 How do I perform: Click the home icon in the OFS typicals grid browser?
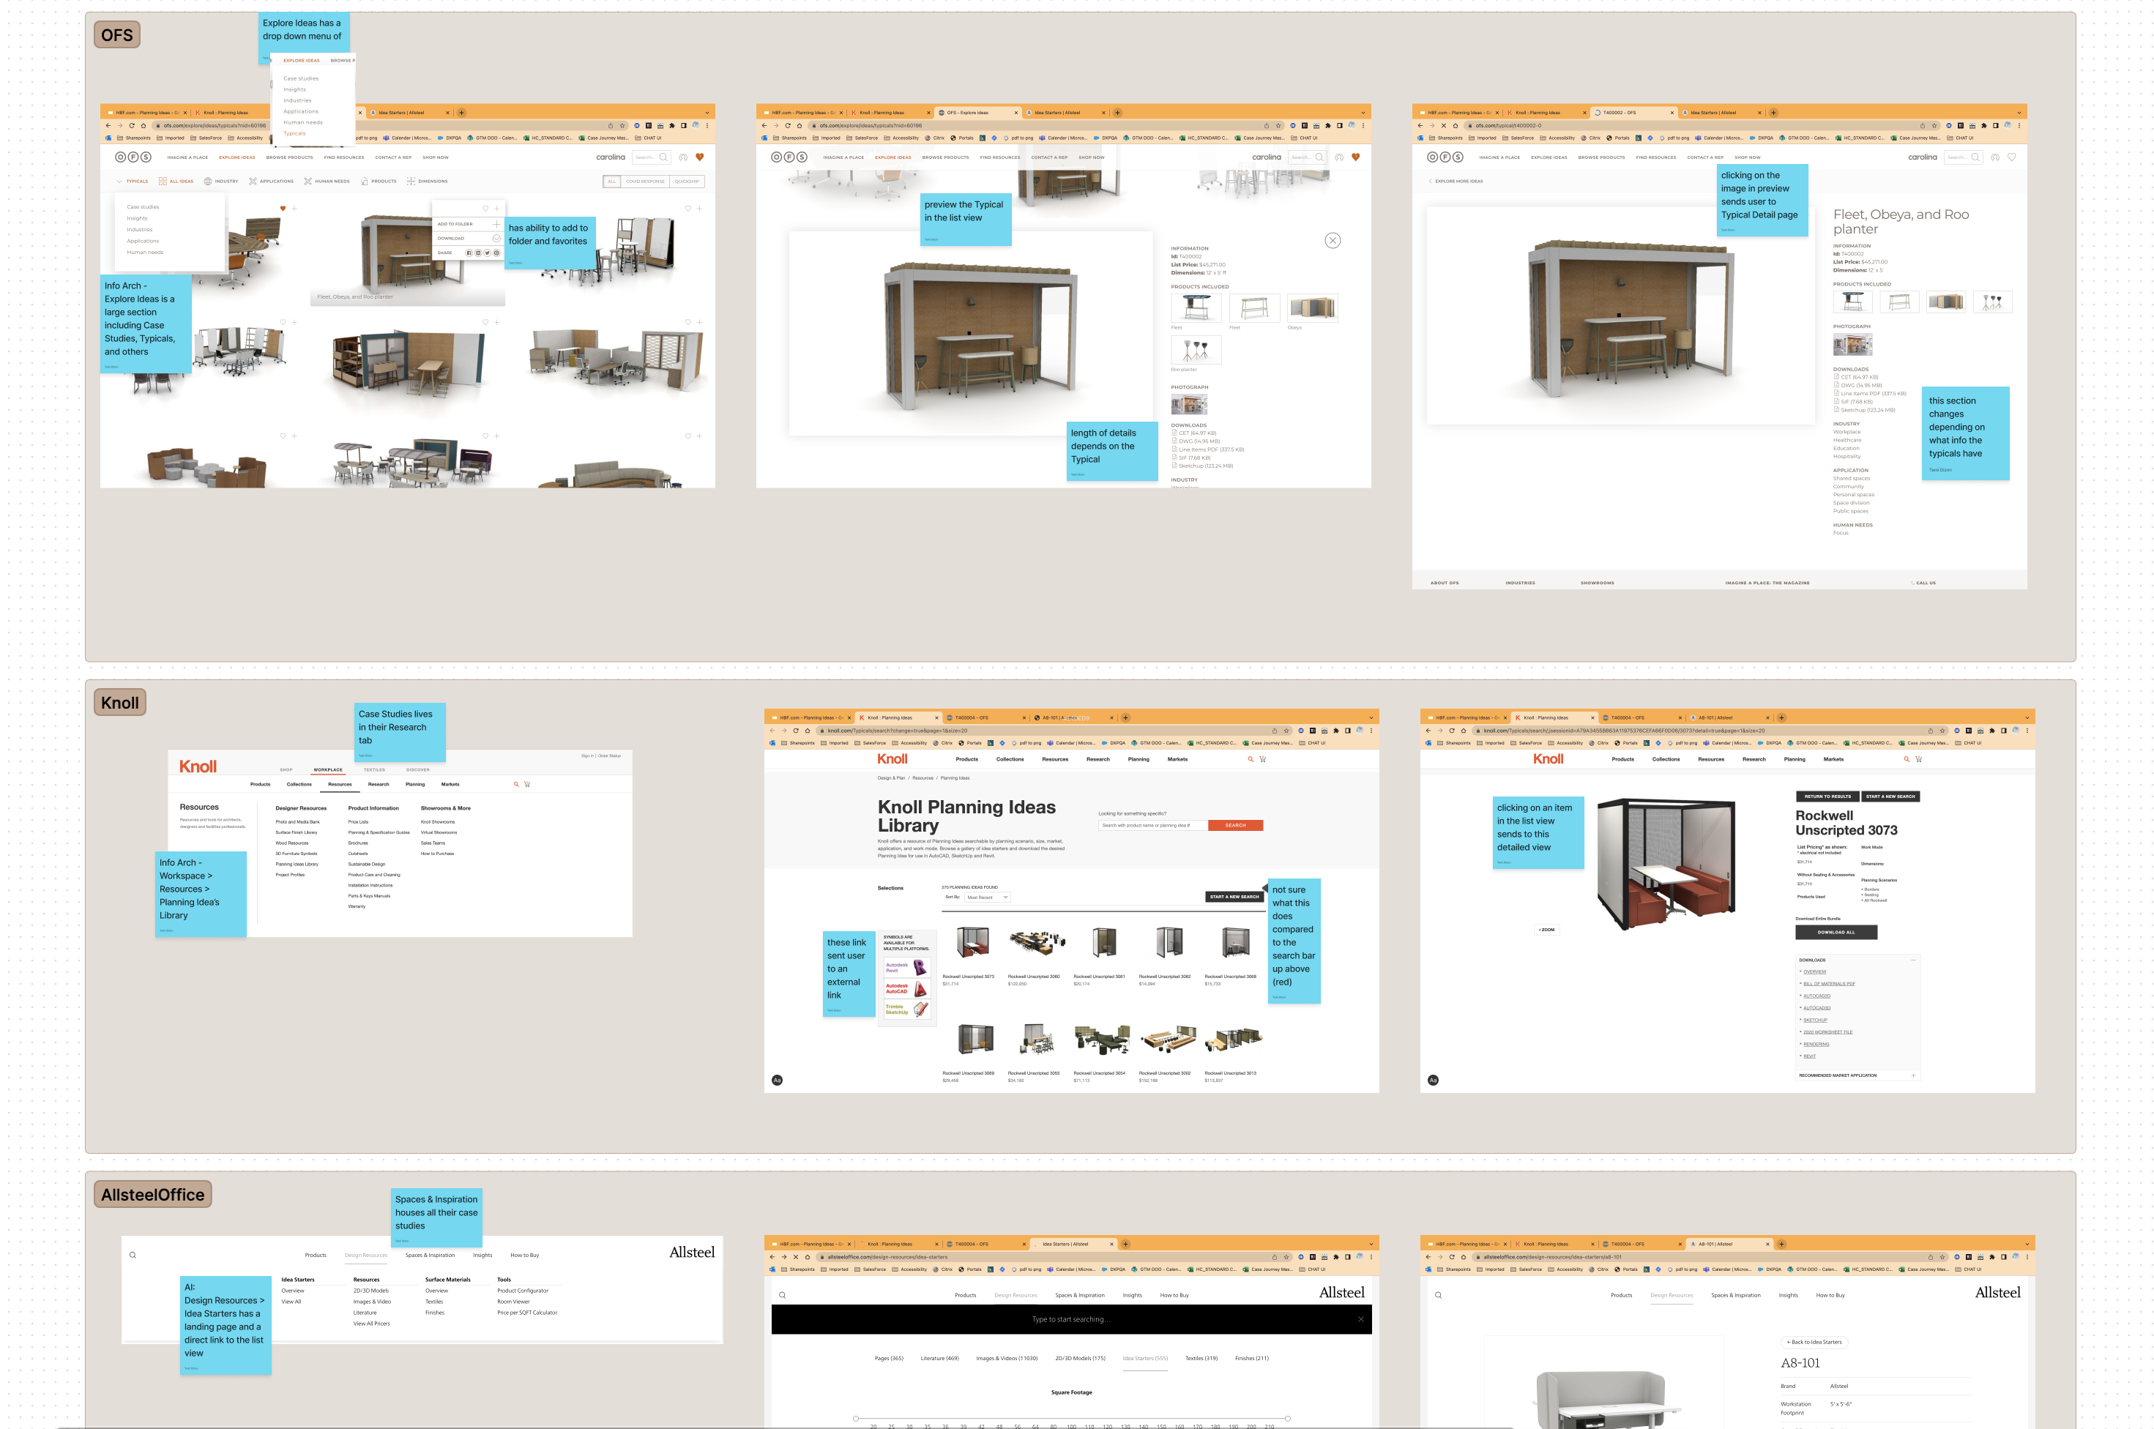(143, 126)
